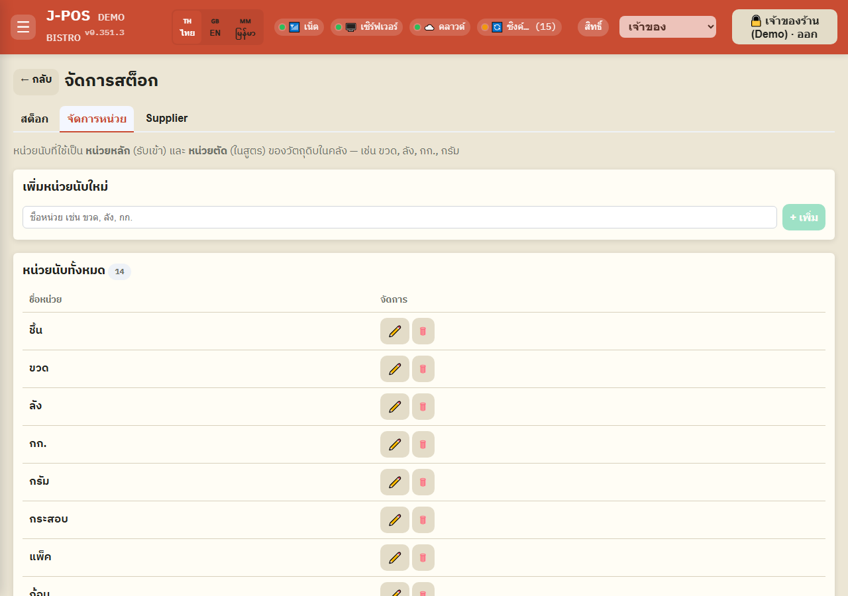Go back with ← กลับ button
Viewport: 848px width, 596px height.
36,80
